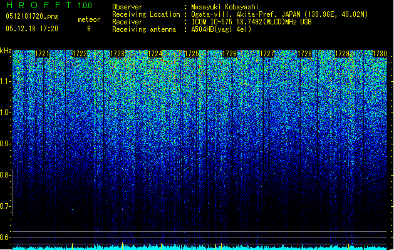
Task: Click the yellow meteor tick below minute 1724
Action: pos(161,246)
